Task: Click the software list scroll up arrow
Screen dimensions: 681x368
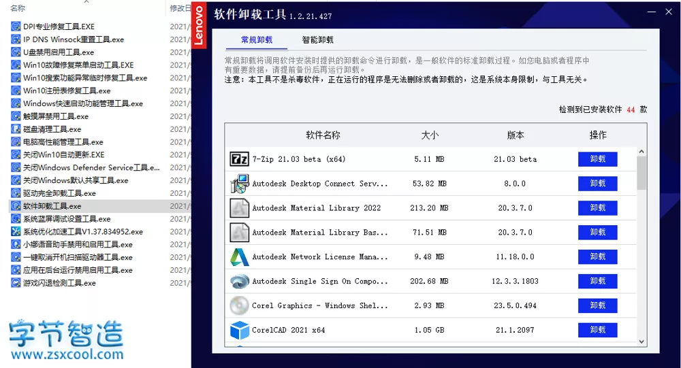Action: click(642, 152)
